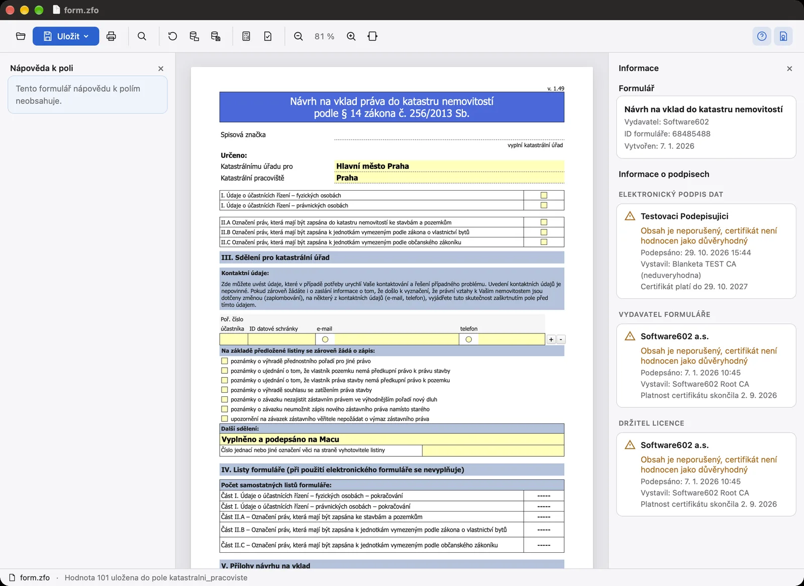Toggle the field help question-mark icon
Screen dimensions: 804x586
(x=762, y=36)
